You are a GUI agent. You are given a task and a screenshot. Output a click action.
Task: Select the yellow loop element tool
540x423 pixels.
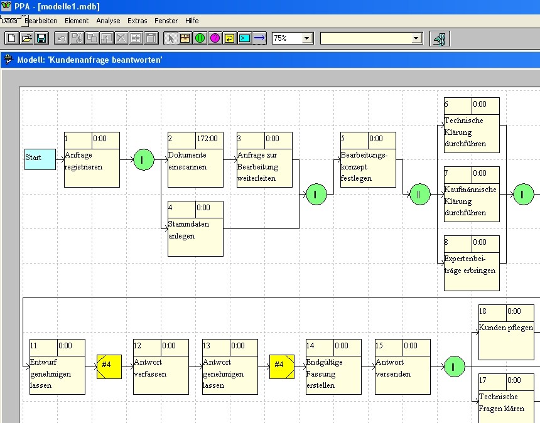click(230, 39)
